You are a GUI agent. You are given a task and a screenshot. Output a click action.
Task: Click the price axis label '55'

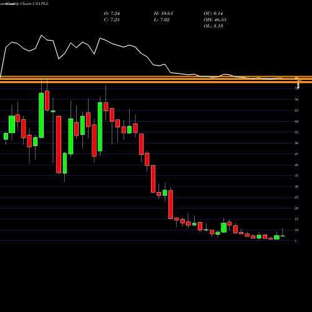pos(296,132)
